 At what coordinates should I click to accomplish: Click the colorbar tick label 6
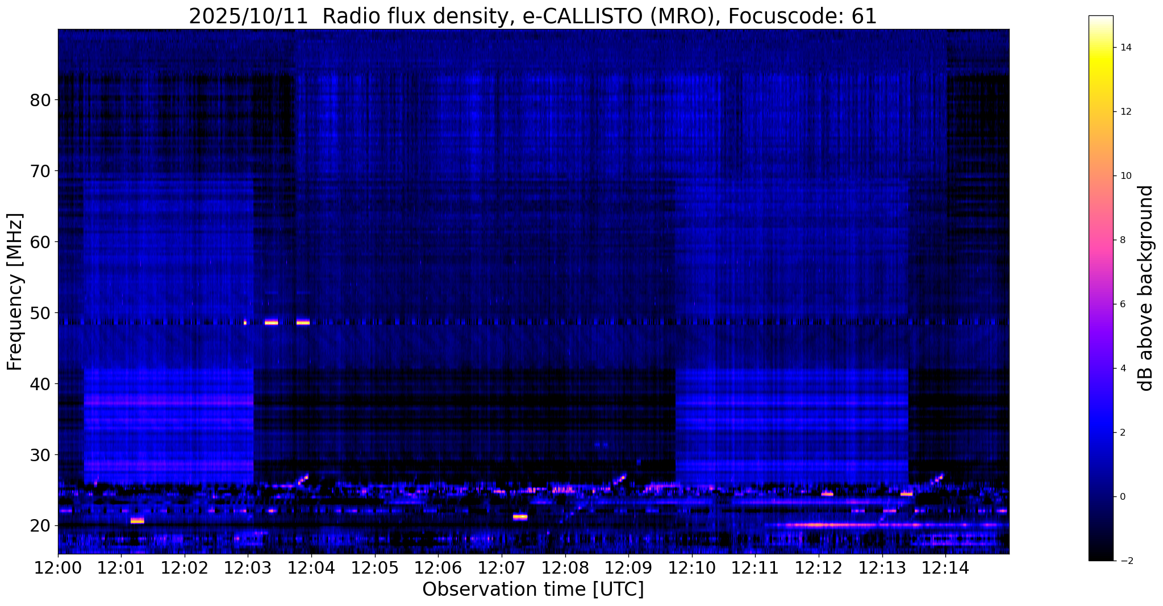[x=1122, y=304]
